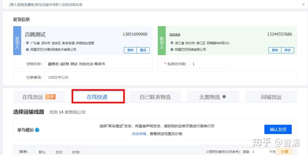This screenshot has height=155, width=308.
Task: Open the 点击详情 link for delivery range
Action: (139, 134)
